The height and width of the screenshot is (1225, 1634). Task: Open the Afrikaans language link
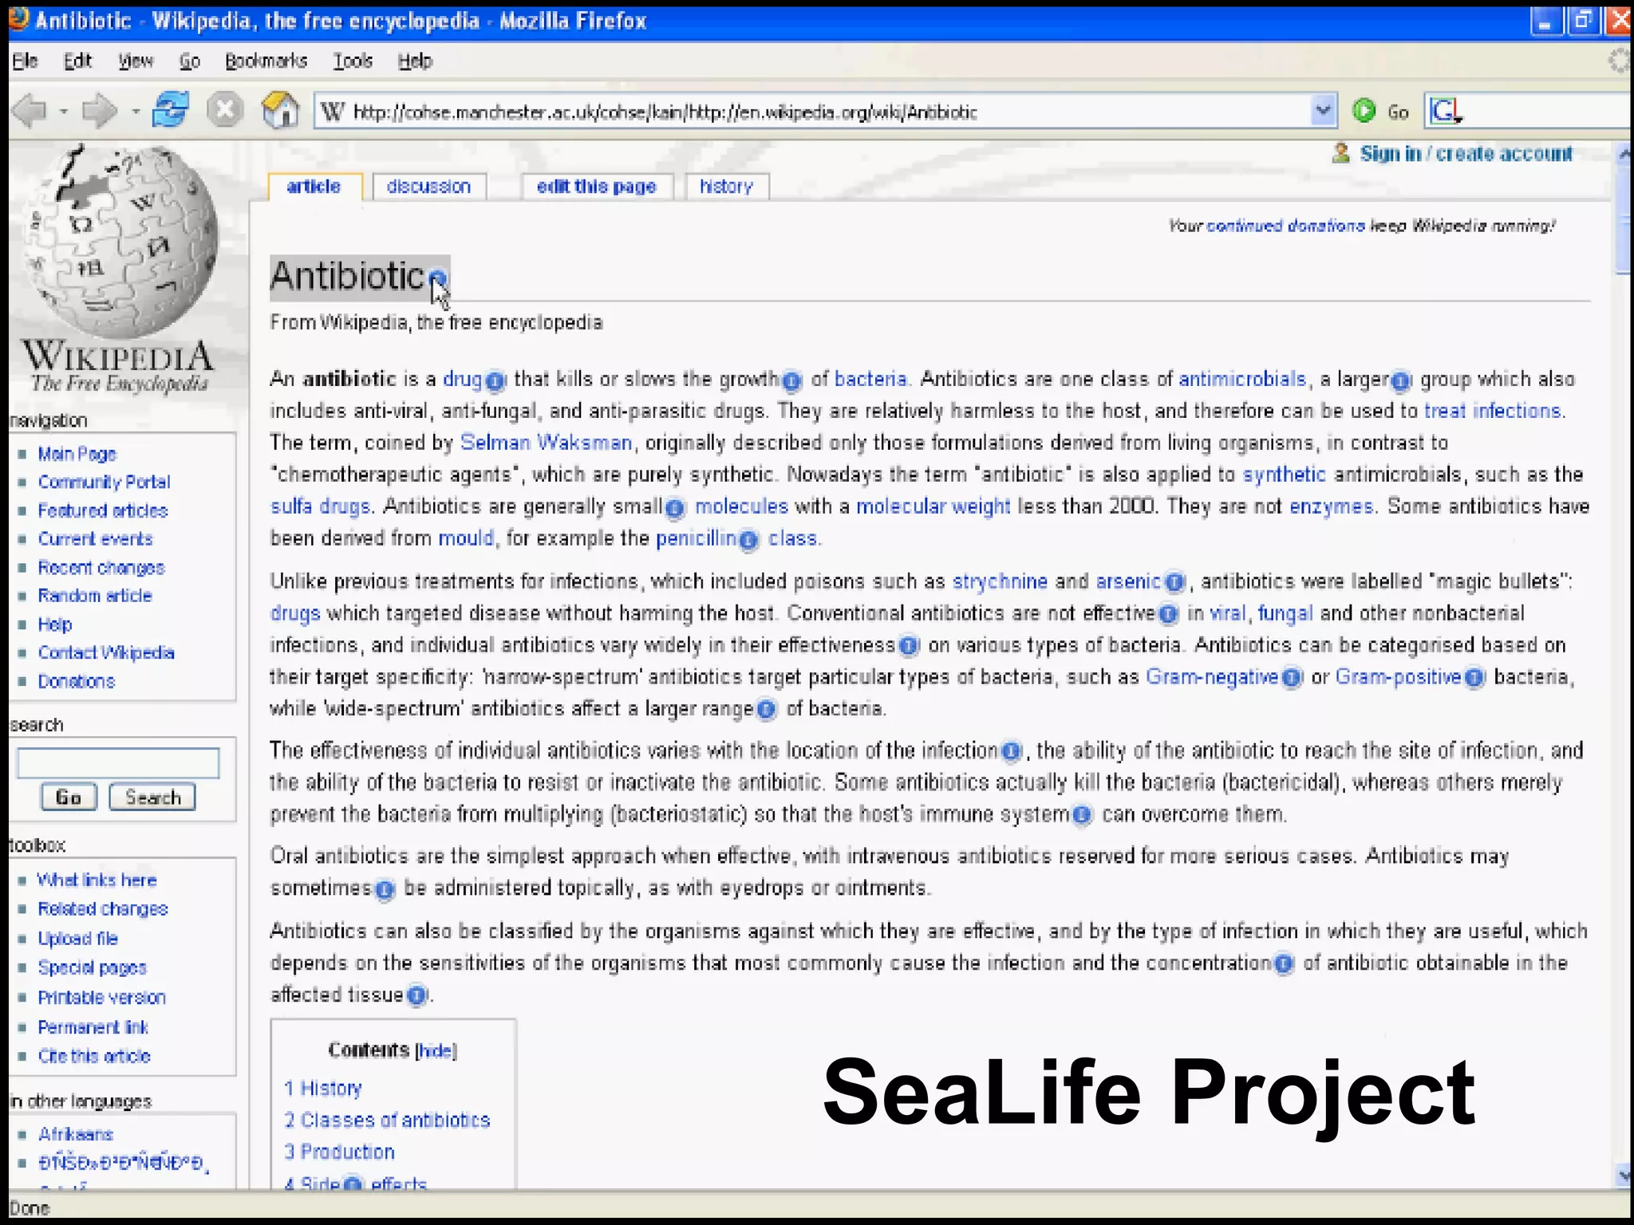(76, 1135)
